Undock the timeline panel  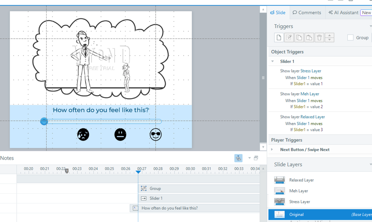[x=256, y=158]
